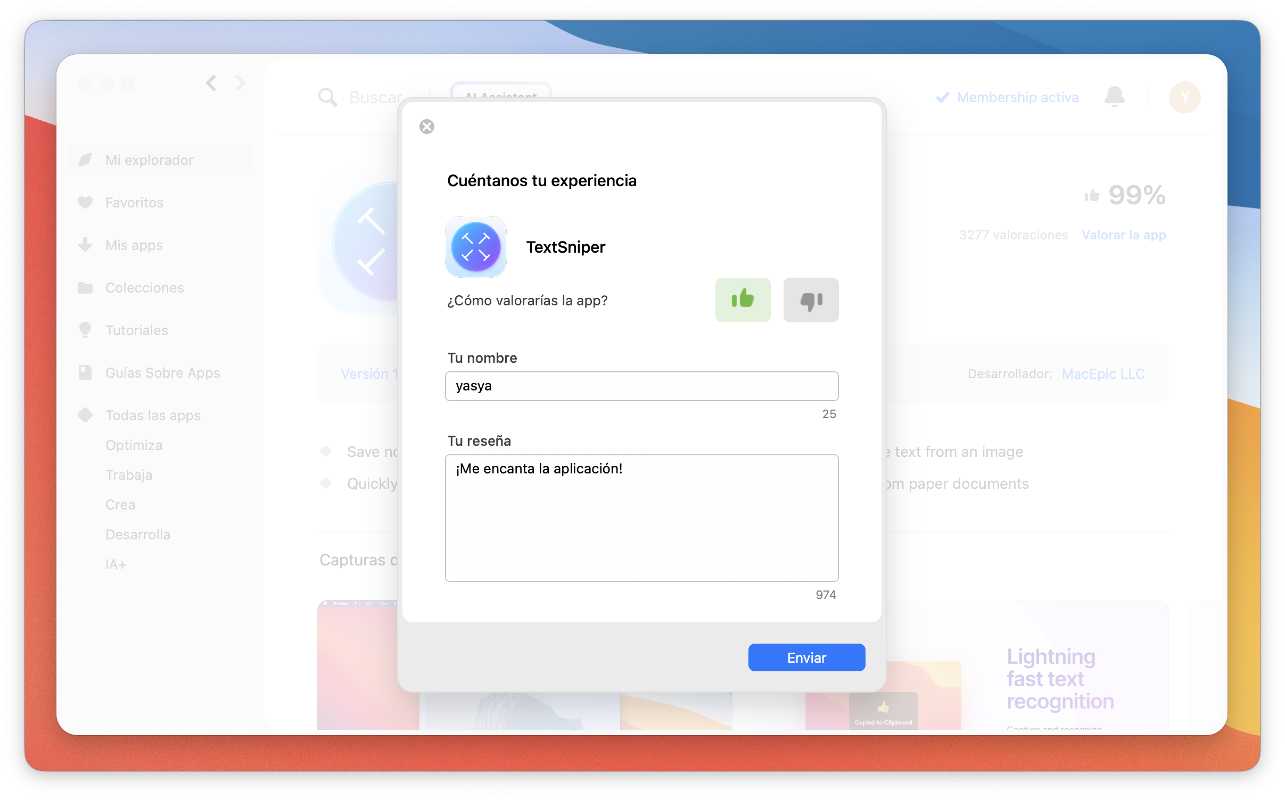
Task: Click the Membership activa status
Action: tap(1007, 97)
